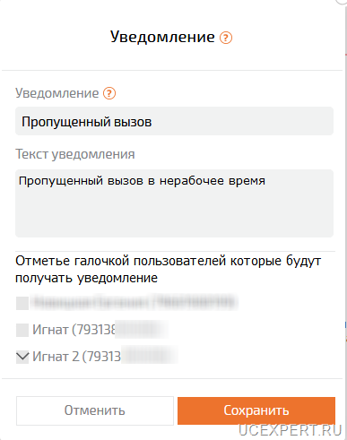Open the help icon beside the dialog title
347x440 pixels.
(226, 38)
